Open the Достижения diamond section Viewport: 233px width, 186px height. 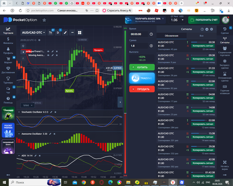point(8,70)
